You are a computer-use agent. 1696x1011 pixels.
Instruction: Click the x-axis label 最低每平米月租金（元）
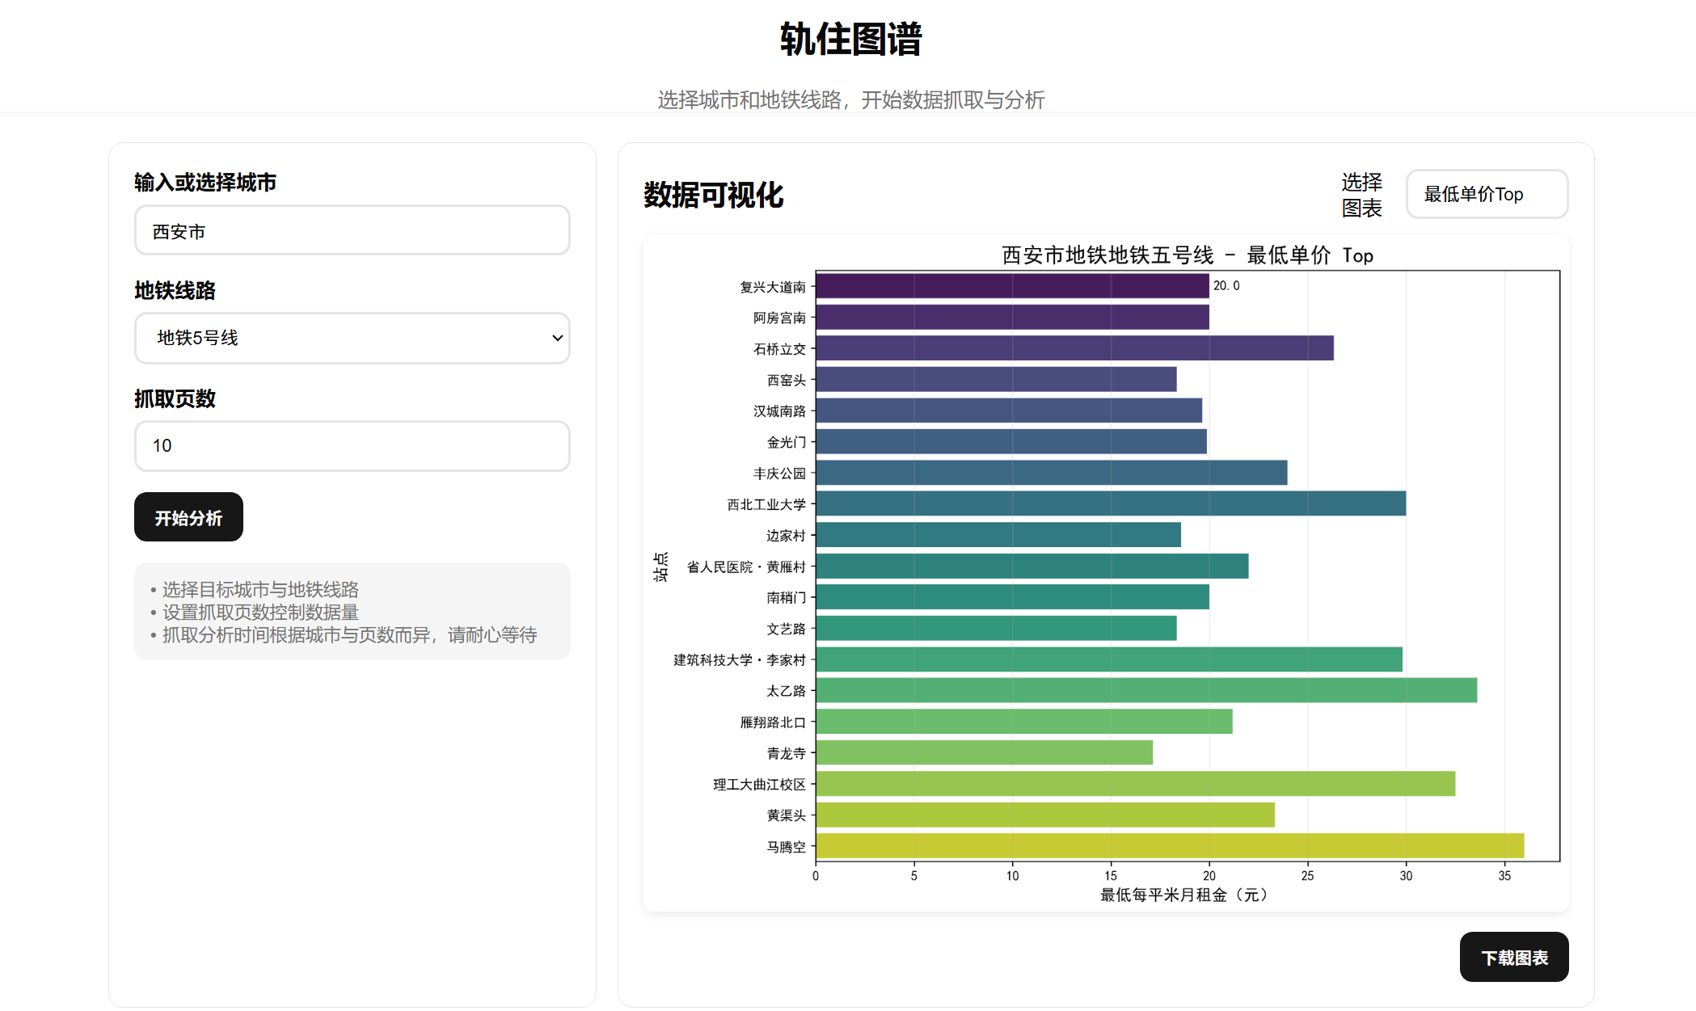click(x=1187, y=895)
